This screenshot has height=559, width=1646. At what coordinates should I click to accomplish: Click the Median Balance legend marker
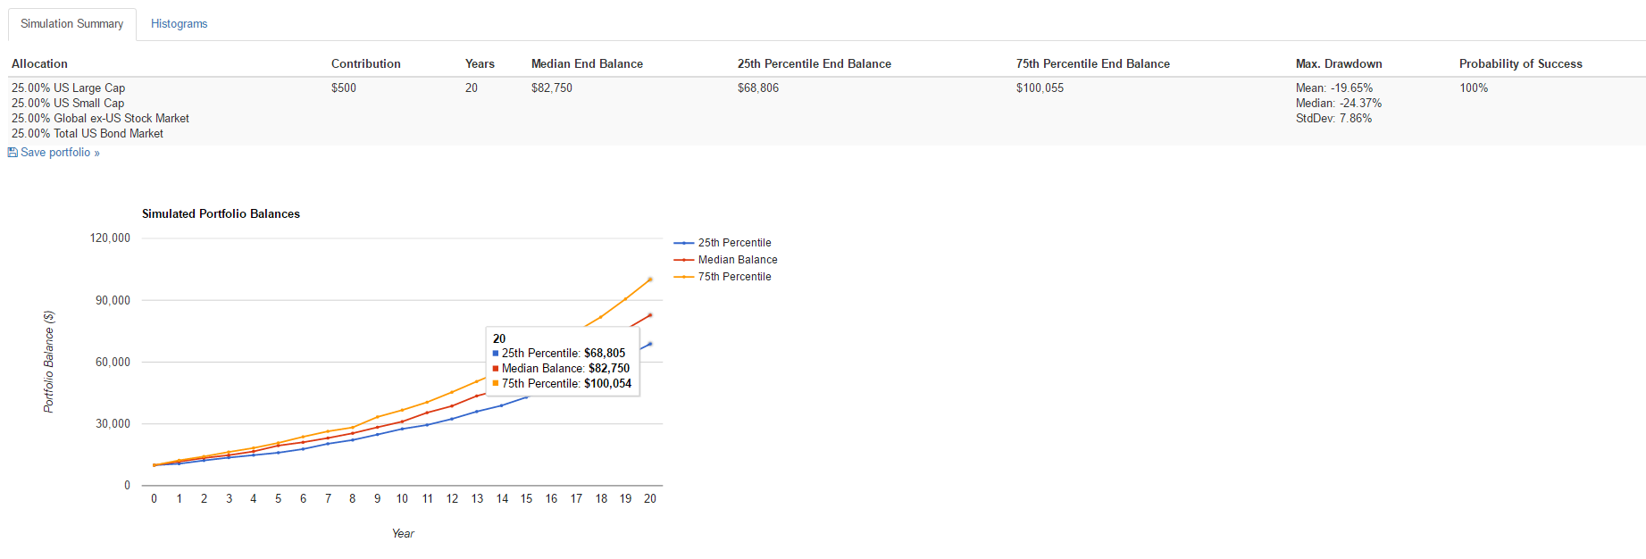point(683,260)
